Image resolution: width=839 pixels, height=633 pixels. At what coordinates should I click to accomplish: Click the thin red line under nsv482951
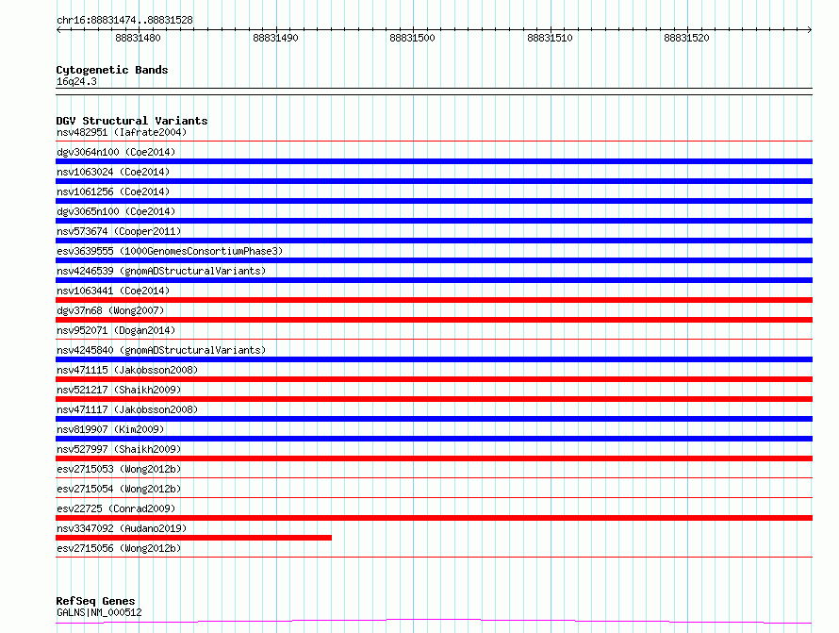434,142
